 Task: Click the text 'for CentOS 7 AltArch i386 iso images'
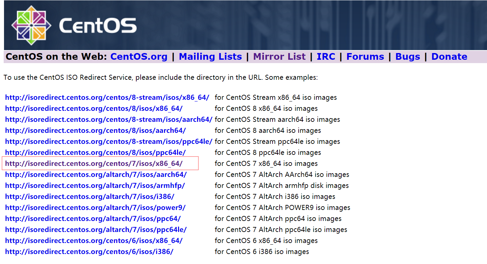275,197
